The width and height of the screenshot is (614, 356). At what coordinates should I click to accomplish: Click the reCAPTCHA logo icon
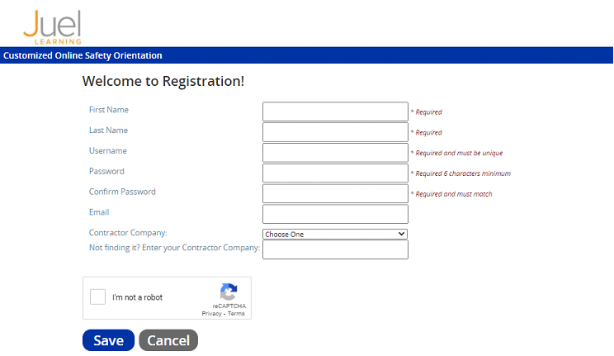[229, 292]
